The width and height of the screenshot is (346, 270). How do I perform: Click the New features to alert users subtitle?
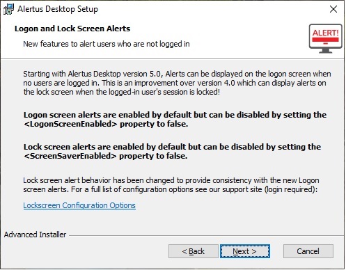point(107,44)
